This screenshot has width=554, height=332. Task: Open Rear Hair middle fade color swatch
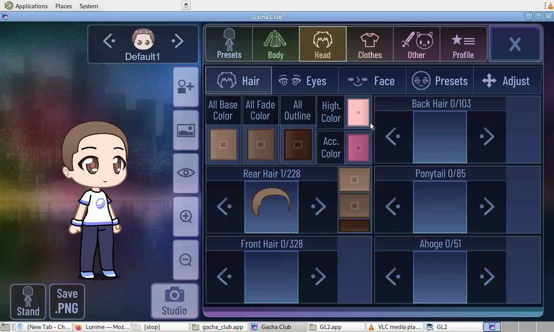354,205
